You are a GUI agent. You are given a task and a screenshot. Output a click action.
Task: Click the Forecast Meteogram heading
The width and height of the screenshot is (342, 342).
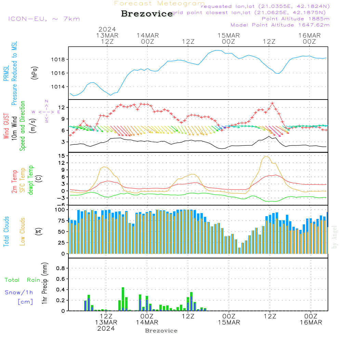(159, 3)
